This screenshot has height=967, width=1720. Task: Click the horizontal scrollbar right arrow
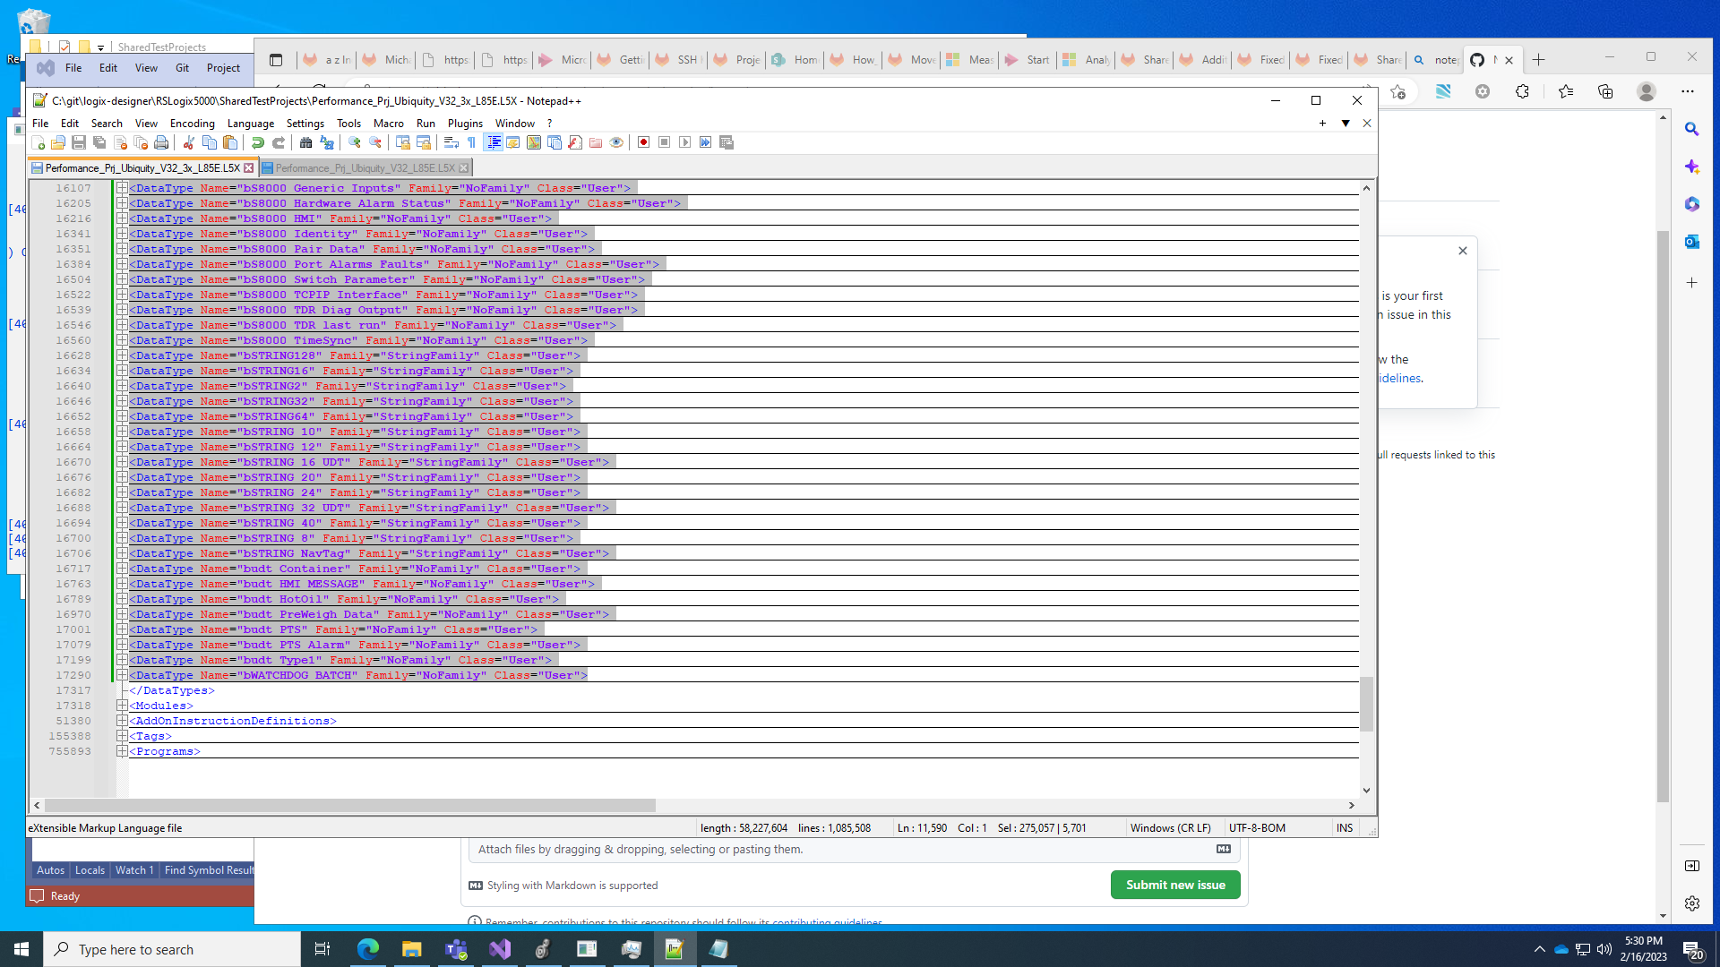point(1352,805)
